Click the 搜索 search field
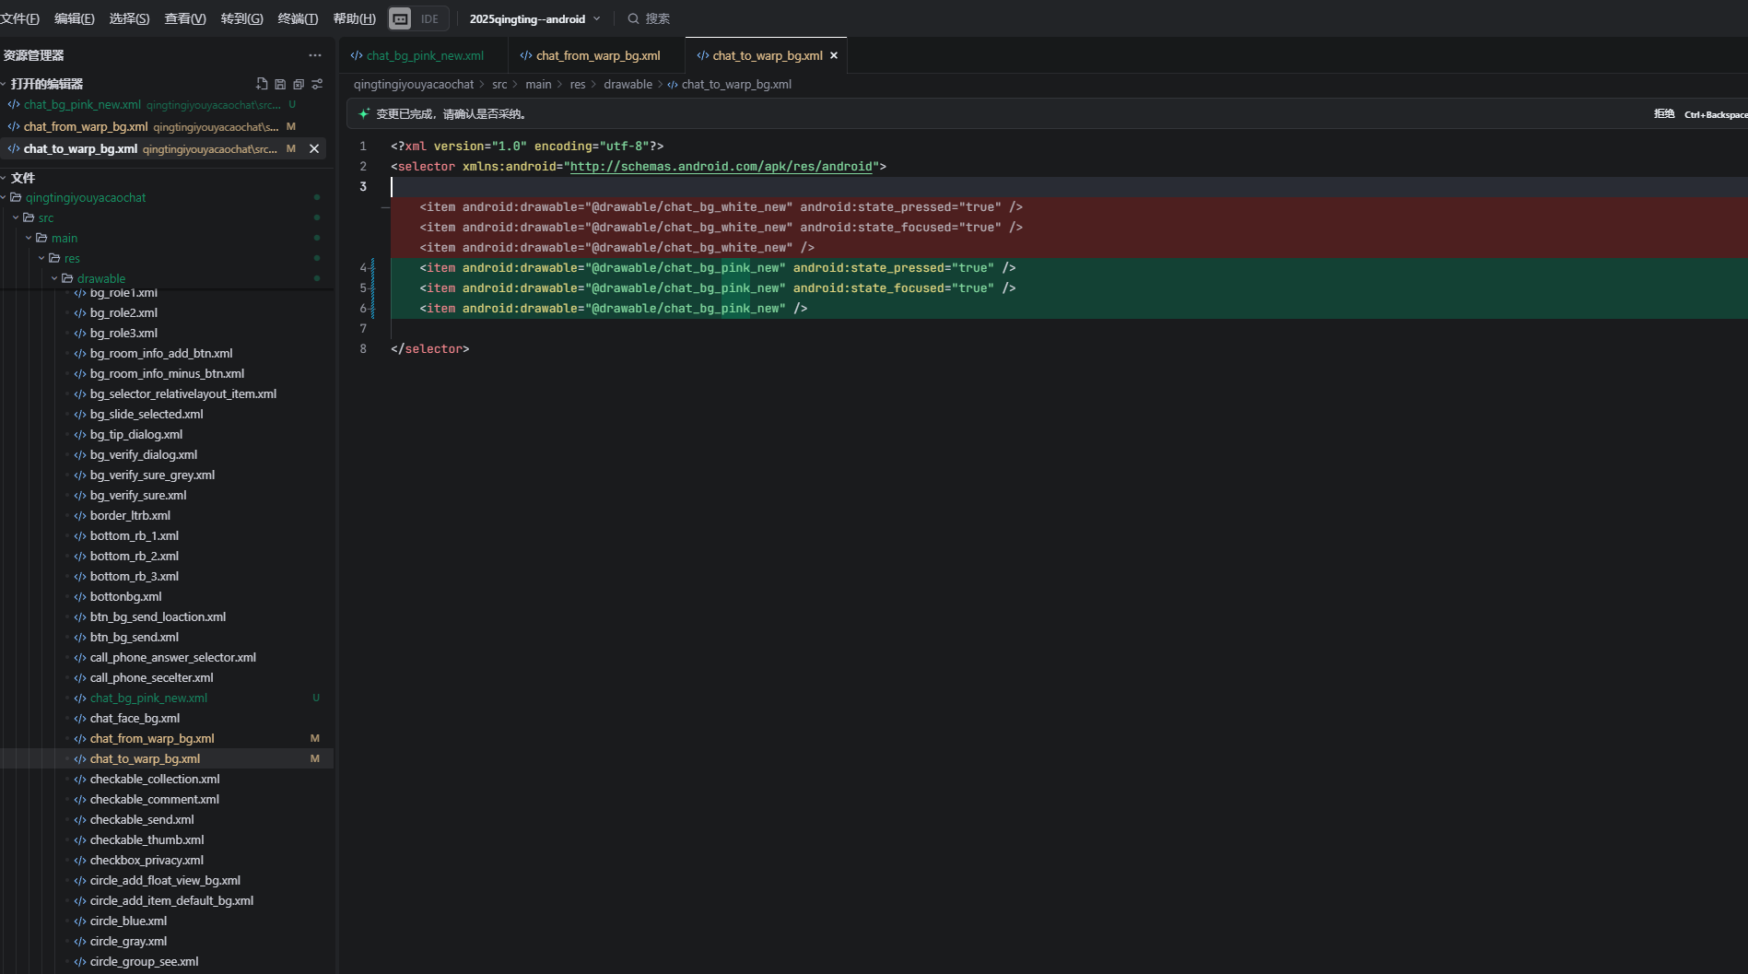This screenshot has height=974, width=1748. (x=649, y=18)
